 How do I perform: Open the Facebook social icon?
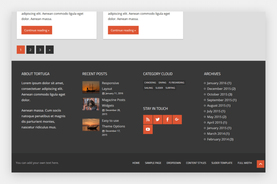[x=167, y=120]
